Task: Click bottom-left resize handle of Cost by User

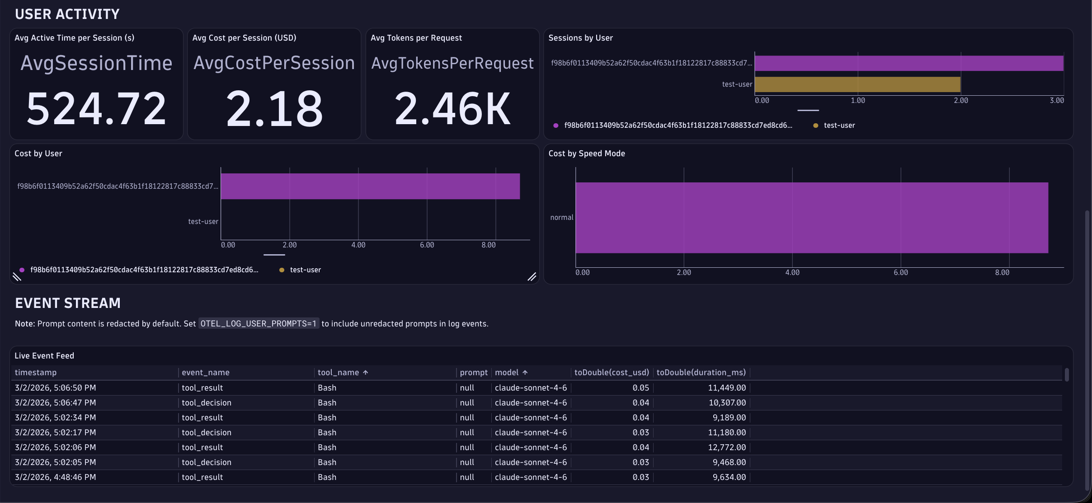Action: [x=17, y=277]
